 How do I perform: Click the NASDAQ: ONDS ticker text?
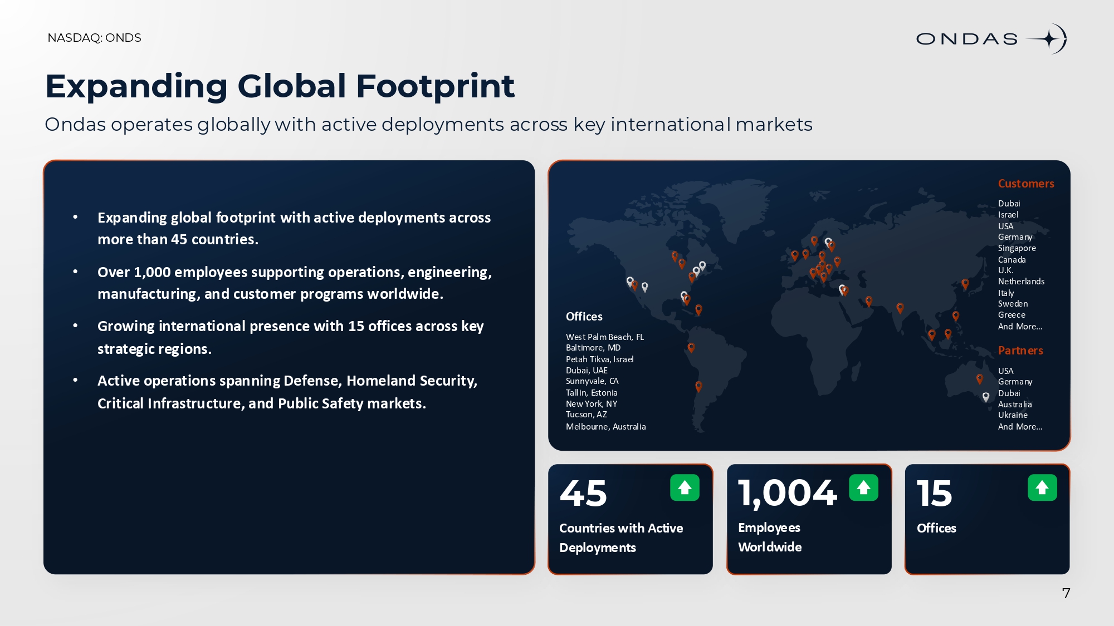click(95, 38)
